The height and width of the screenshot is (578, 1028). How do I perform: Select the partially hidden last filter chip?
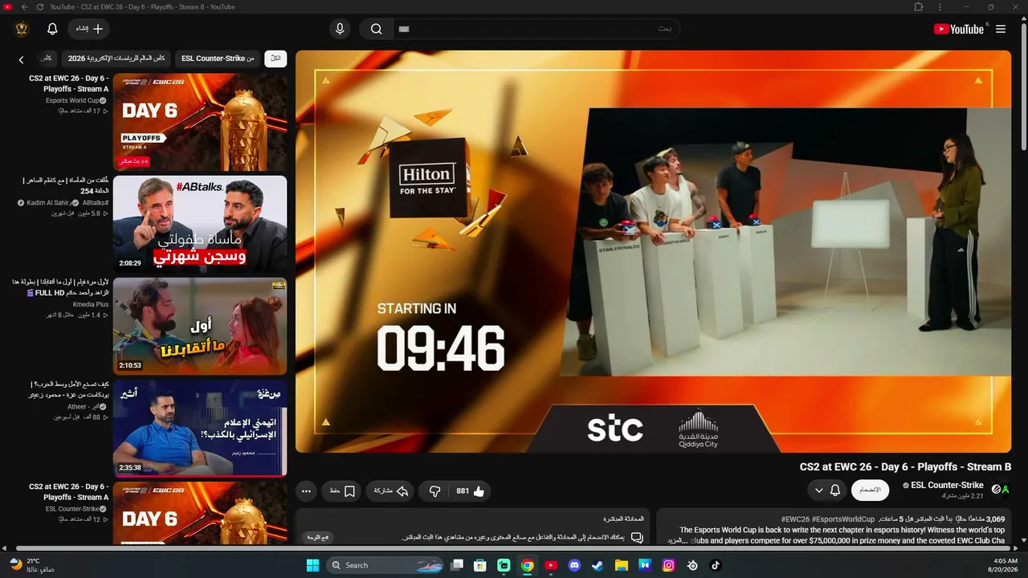[x=47, y=59]
